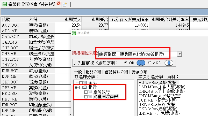Select the AND radio button
The height and width of the screenshot is (116, 208).
[x=149, y=63]
